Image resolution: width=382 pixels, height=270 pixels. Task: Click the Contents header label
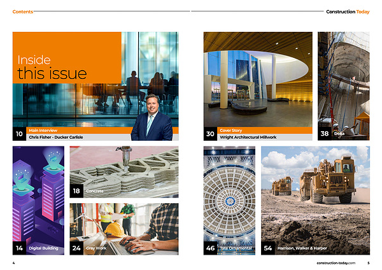click(x=23, y=11)
